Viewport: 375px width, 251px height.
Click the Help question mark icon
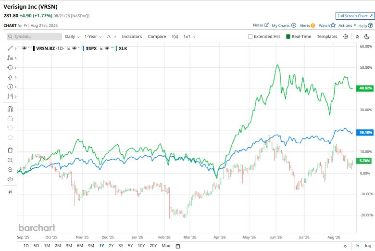point(371,25)
